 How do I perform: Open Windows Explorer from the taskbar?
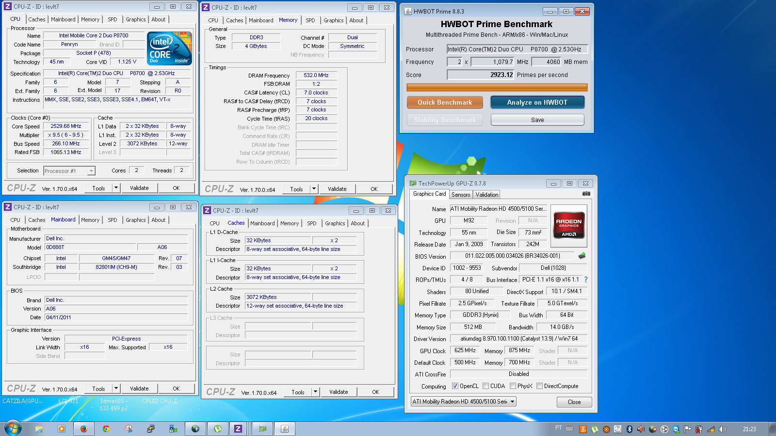[x=39, y=429]
